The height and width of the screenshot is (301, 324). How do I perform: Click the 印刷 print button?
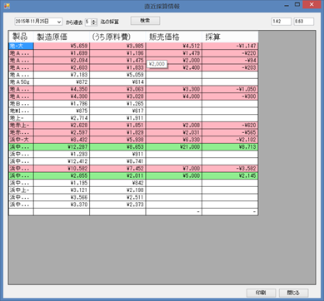click(261, 293)
